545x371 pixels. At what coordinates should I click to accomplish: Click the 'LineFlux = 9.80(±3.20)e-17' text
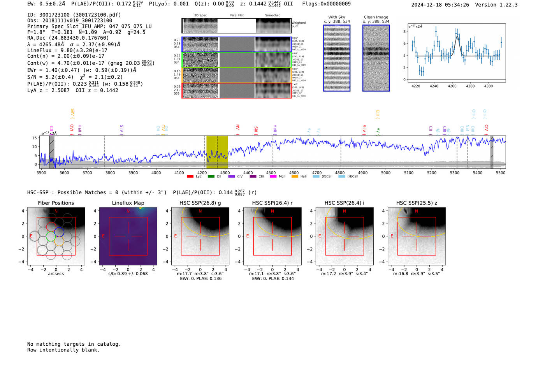click(x=67, y=50)
